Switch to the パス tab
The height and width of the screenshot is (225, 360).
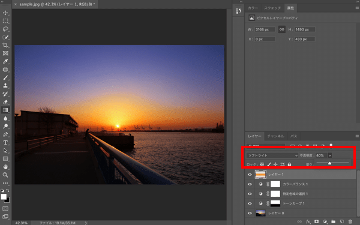tap(293, 136)
